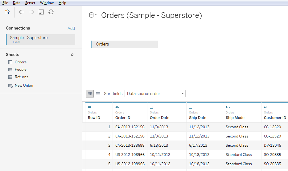
Task: Click Customer ID column header
Action: pyautogui.click(x=275, y=118)
